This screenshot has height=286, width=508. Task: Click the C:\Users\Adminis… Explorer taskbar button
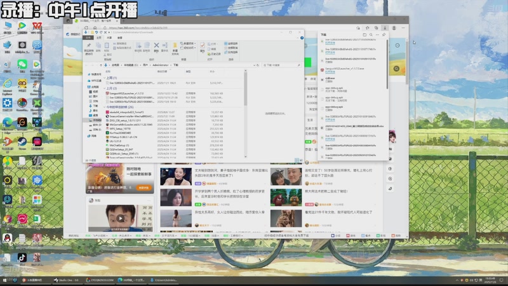pos(164,280)
